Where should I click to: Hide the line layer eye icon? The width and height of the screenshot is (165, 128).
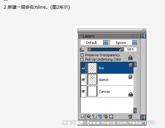tap(83, 68)
